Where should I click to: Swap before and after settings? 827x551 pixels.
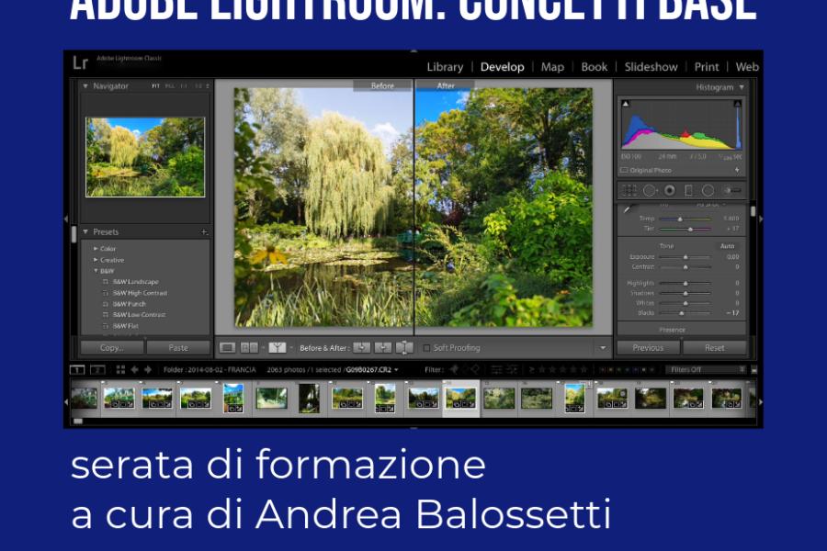pyautogui.click(x=404, y=348)
